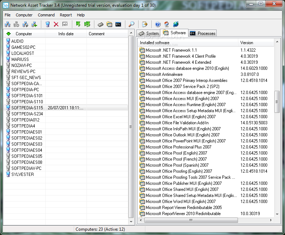The height and width of the screenshot is (235, 285).
Task: Select SOFTPEDIA-PC in the computer list
Action: 25,89
